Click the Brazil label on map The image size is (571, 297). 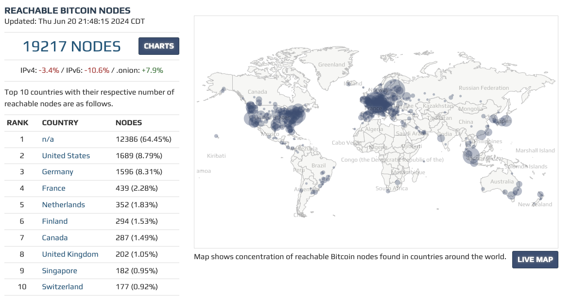pyautogui.click(x=318, y=166)
